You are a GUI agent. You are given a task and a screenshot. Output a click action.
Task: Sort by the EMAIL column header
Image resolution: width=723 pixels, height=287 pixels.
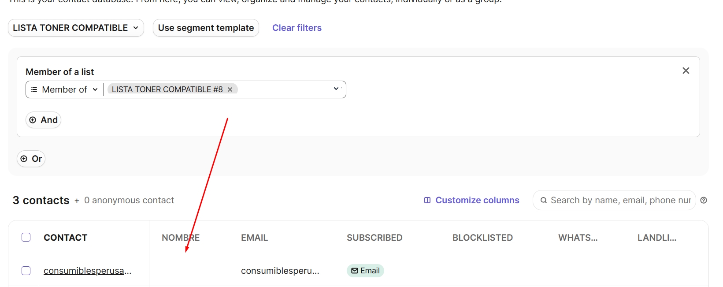pyautogui.click(x=254, y=238)
